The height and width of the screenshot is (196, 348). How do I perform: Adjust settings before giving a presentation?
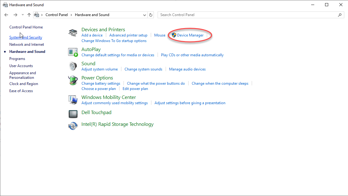click(190, 103)
